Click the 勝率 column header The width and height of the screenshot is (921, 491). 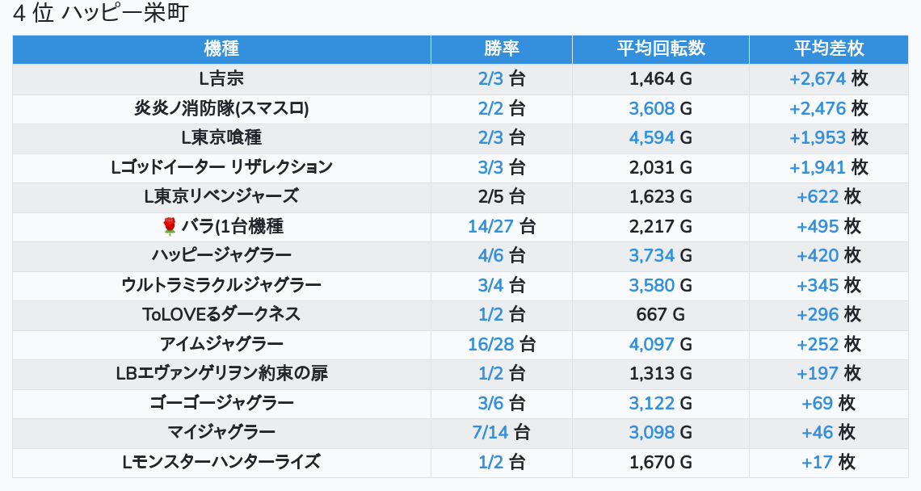[x=501, y=48]
